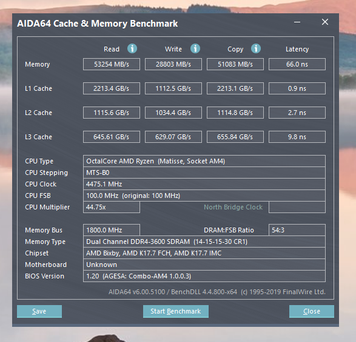
Task: Click the Write column header label
Action: [173, 49]
